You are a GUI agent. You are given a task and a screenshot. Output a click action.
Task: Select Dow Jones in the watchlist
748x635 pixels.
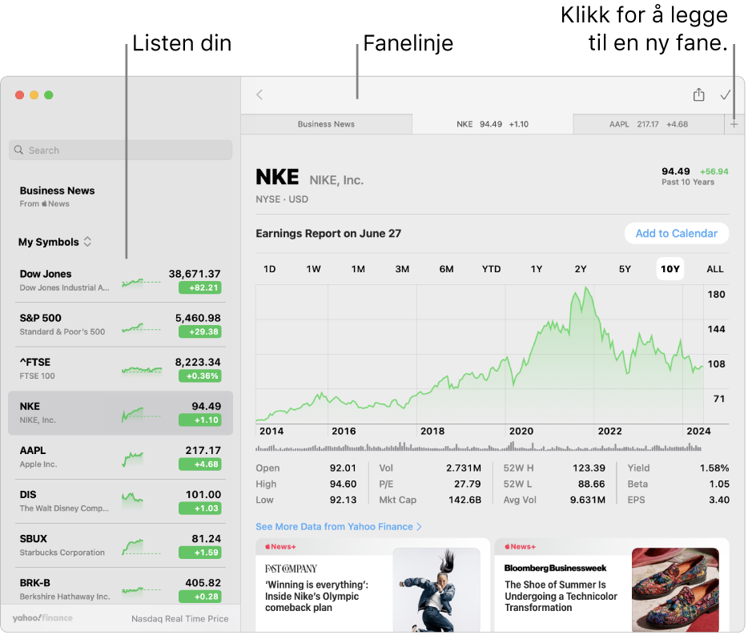(x=120, y=280)
